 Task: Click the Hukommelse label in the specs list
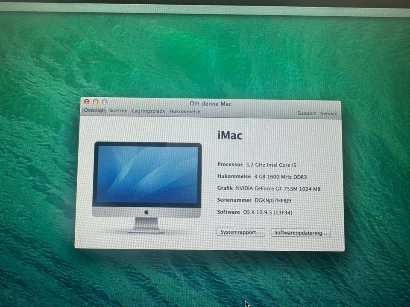[234, 176]
